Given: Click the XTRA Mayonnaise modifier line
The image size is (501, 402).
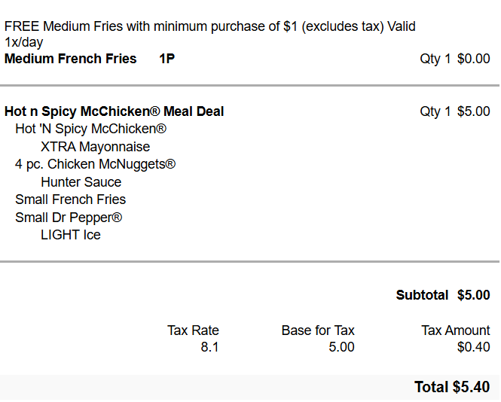Looking at the screenshot, I should [x=95, y=147].
